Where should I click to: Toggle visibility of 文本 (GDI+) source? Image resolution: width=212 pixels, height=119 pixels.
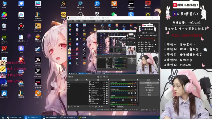point(104,82)
